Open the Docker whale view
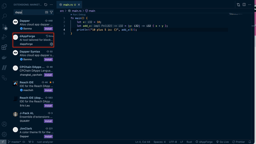Image resolution: width=256 pixels, height=144 pixels. click(4, 58)
